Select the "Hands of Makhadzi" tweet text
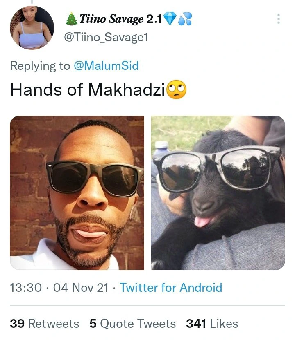The width and height of the screenshot is (295, 340). 87,89
